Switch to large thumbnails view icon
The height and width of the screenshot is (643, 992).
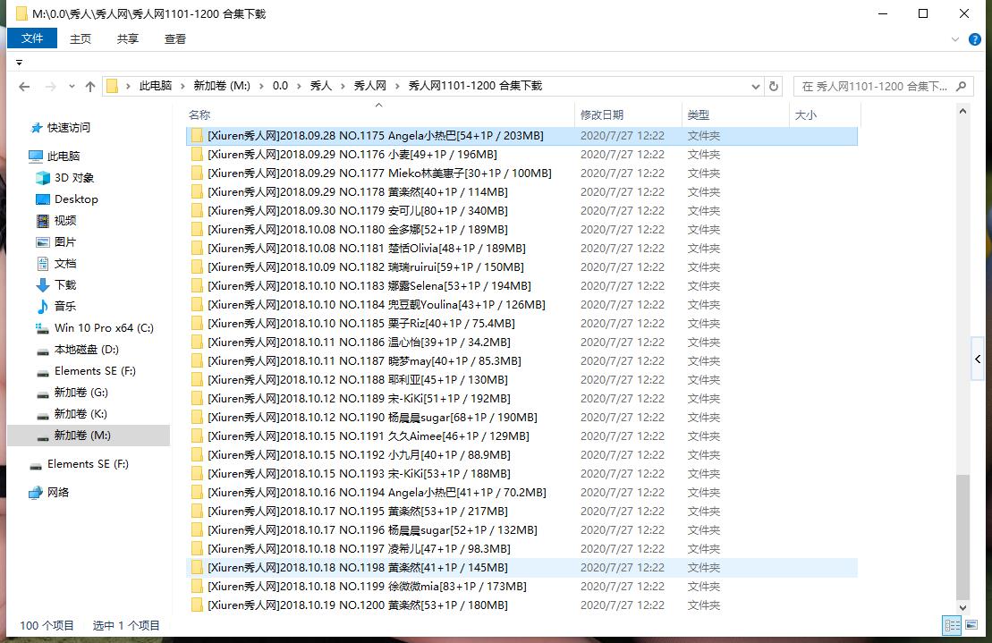tap(971, 626)
